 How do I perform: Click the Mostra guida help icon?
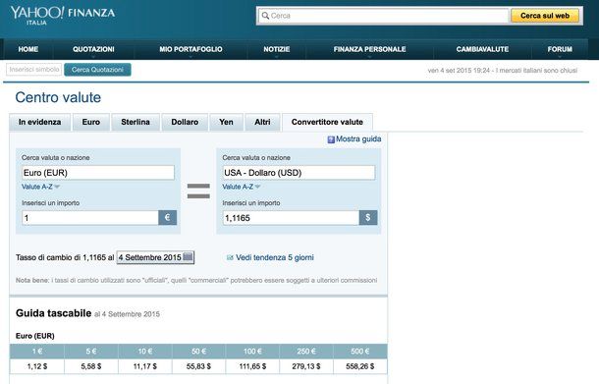coord(331,139)
